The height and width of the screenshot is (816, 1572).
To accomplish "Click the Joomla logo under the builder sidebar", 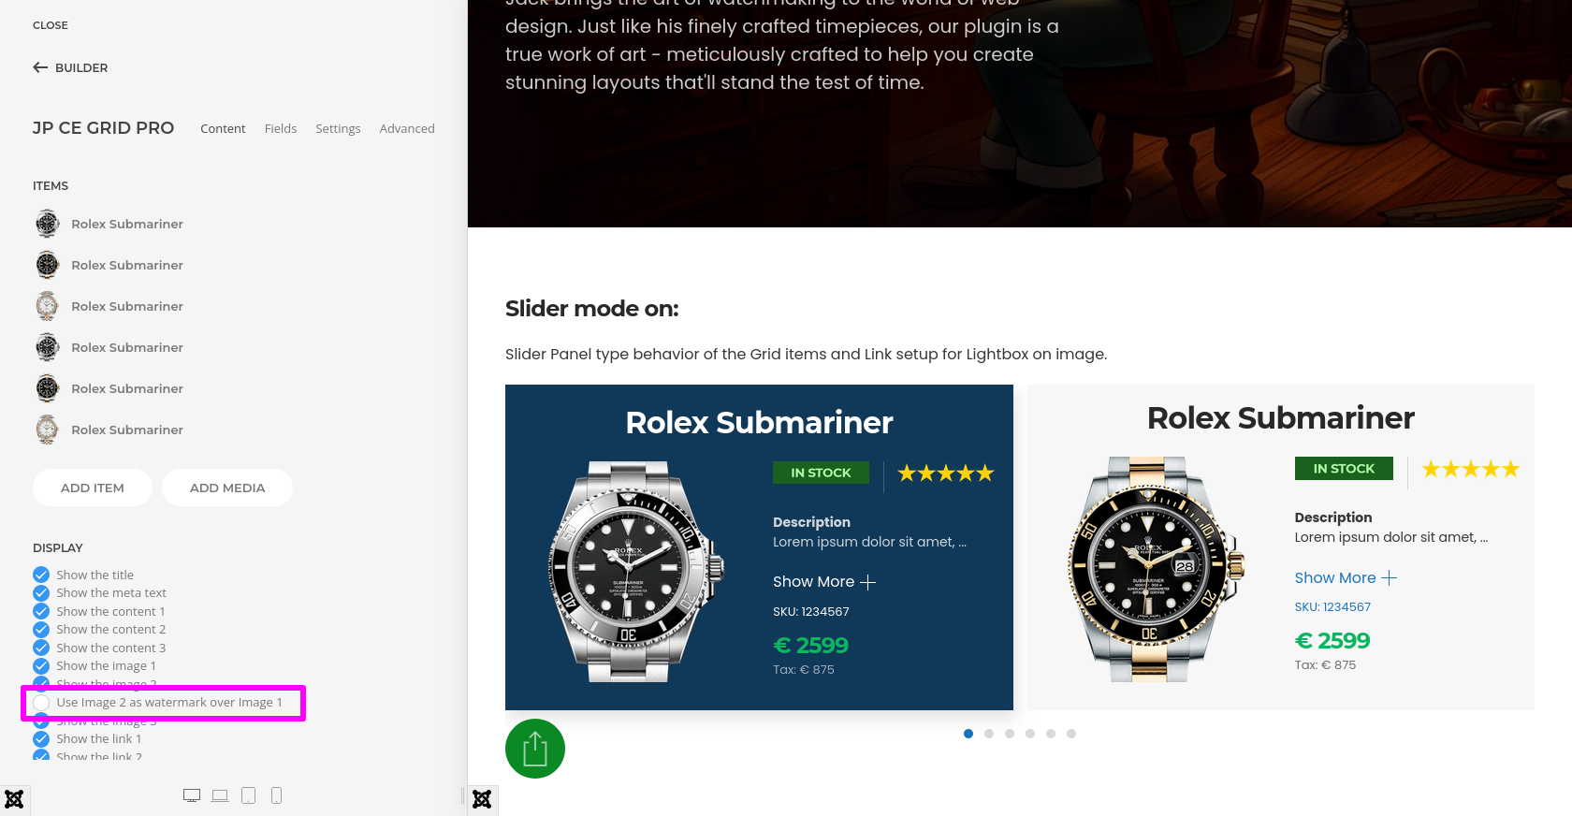I will tap(14, 799).
